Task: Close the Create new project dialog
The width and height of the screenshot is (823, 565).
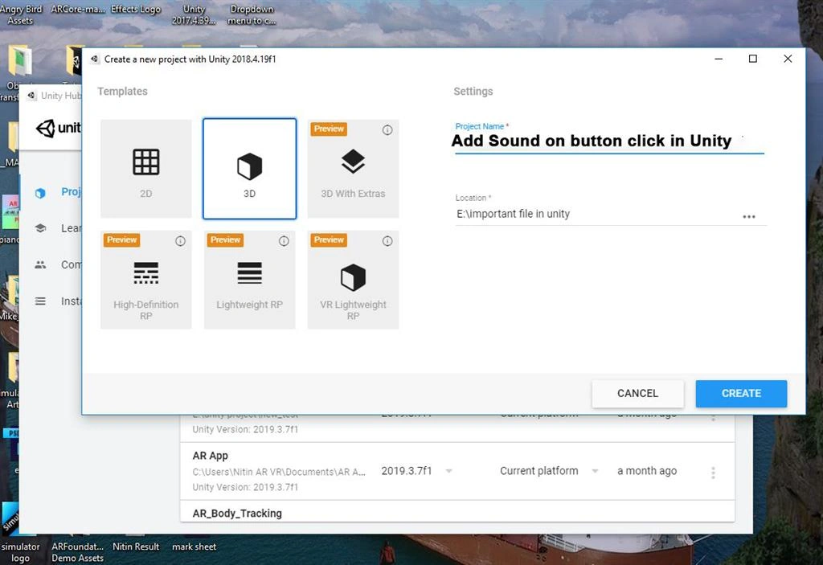Action: tap(788, 59)
